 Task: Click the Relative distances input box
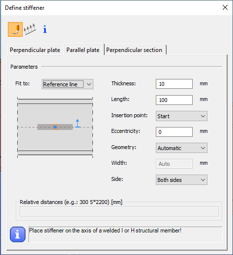(x=119, y=211)
